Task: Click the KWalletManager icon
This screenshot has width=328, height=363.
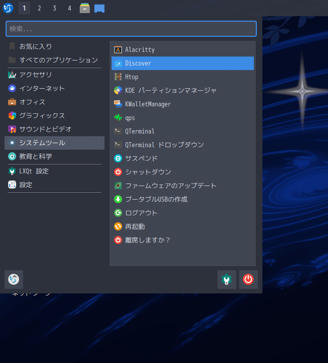Action: tap(118, 104)
